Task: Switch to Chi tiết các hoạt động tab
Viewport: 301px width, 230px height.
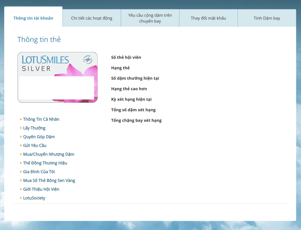Action: (x=92, y=18)
